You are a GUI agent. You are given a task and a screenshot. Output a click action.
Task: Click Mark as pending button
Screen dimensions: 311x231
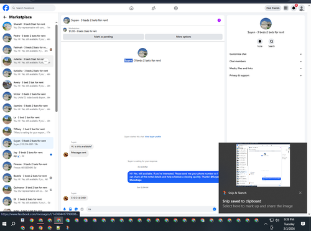pyautogui.click(x=103, y=37)
